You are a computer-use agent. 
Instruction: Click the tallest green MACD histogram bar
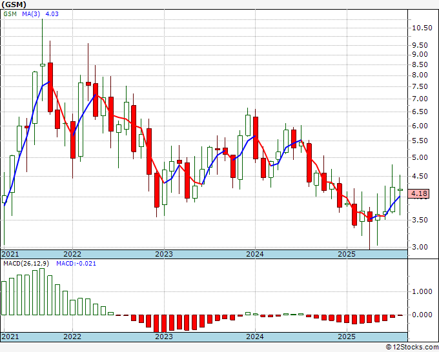point(42,291)
